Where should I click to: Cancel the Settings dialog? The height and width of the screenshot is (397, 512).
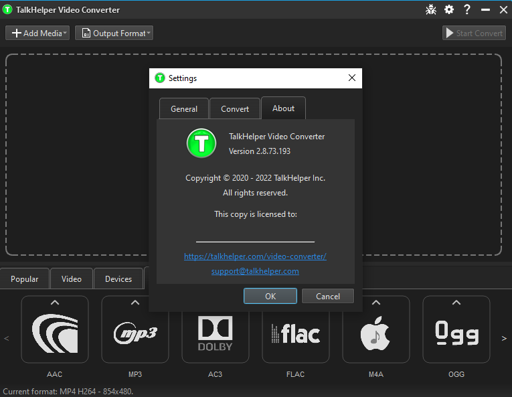click(328, 296)
